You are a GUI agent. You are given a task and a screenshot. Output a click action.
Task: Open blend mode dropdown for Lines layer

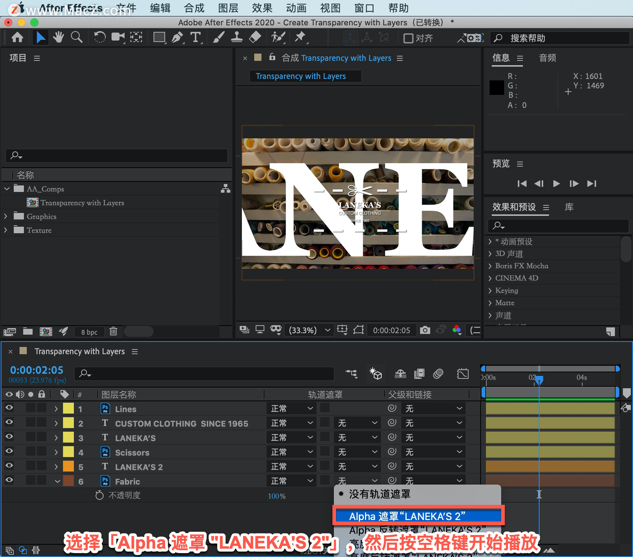(x=292, y=409)
